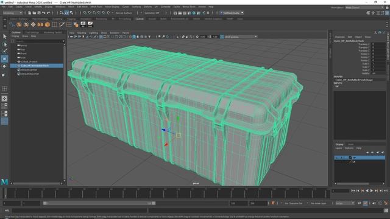Click the blue axes shelf icon
The width and height of the screenshot is (390, 219).
pos(12,24)
